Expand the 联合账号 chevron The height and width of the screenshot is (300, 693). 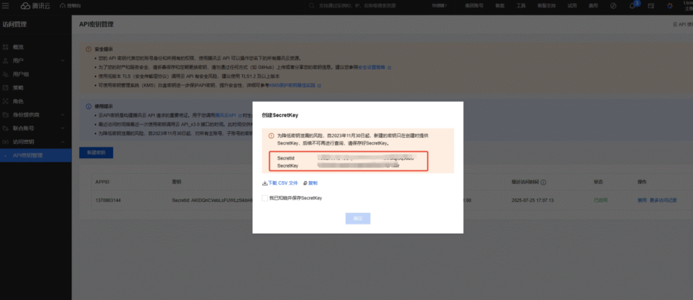coord(63,129)
